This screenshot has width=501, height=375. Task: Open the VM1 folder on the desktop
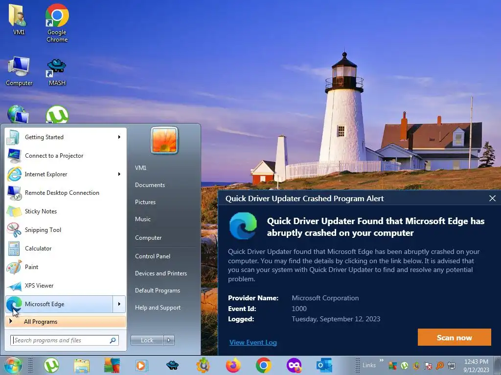pos(19,19)
